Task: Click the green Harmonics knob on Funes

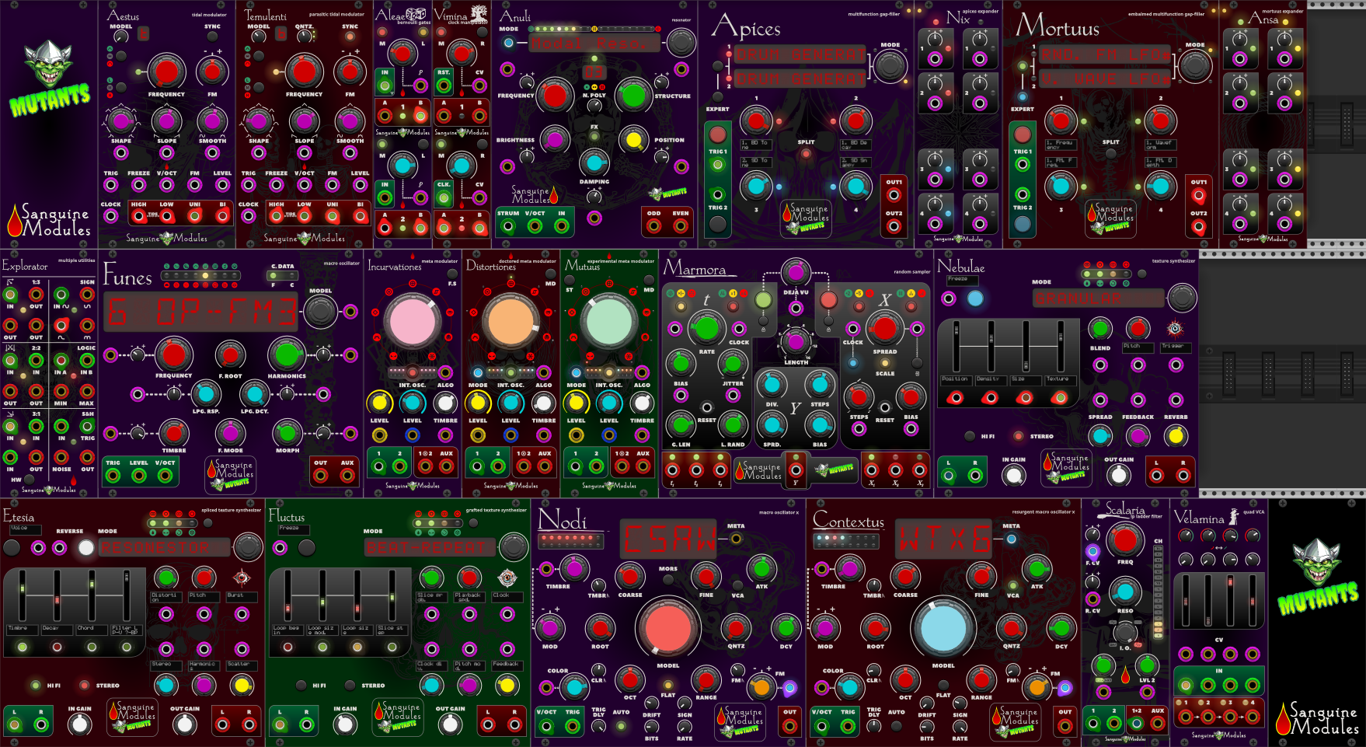Action: [287, 354]
